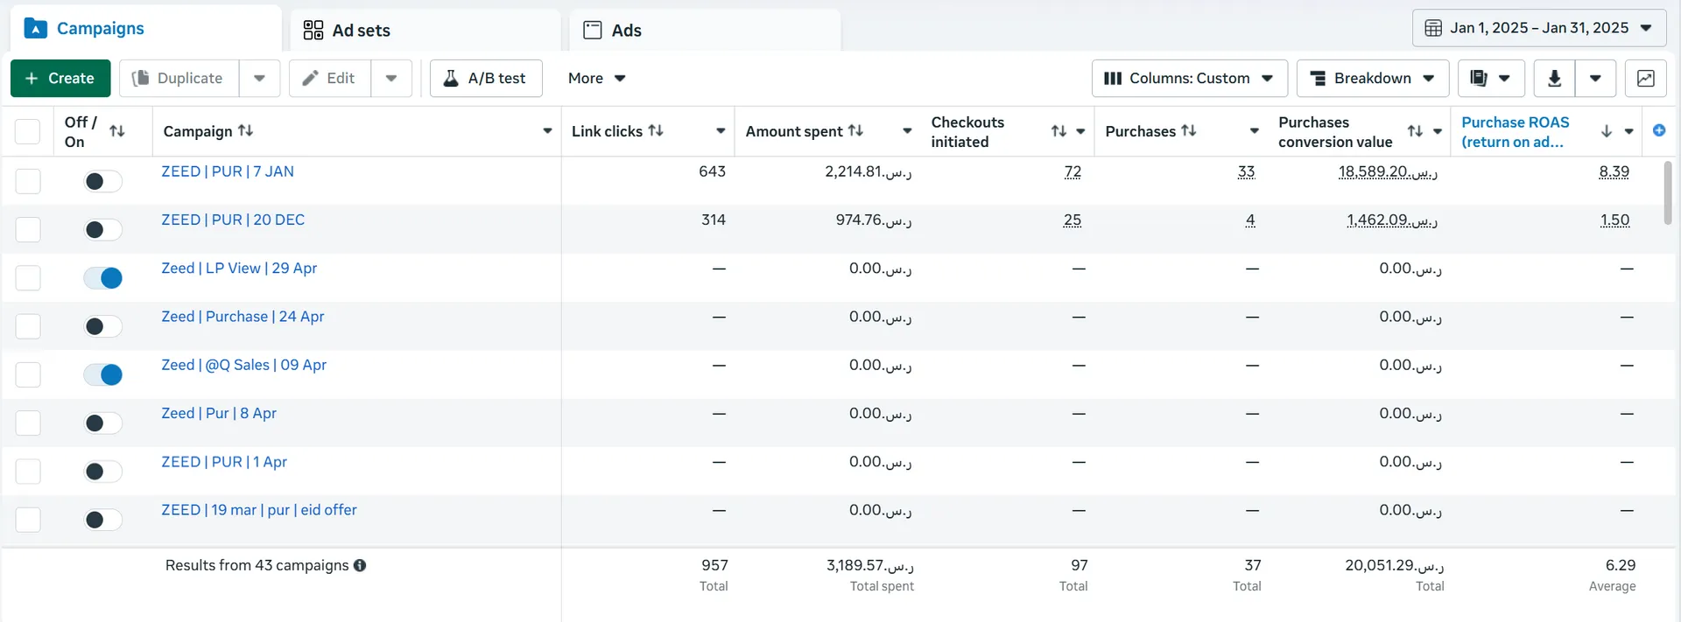Open the More menu
The height and width of the screenshot is (622, 1681).
(x=596, y=78)
